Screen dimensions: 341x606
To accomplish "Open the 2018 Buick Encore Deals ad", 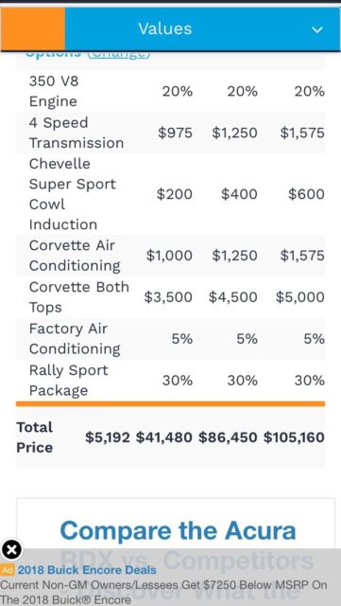I will 87,570.
